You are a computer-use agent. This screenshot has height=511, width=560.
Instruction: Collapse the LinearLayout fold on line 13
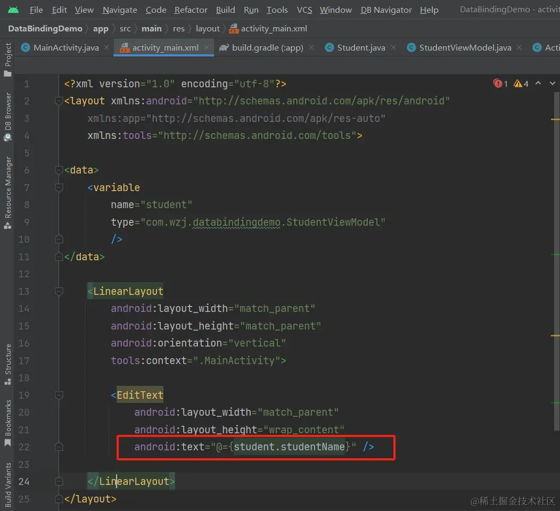point(59,291)
